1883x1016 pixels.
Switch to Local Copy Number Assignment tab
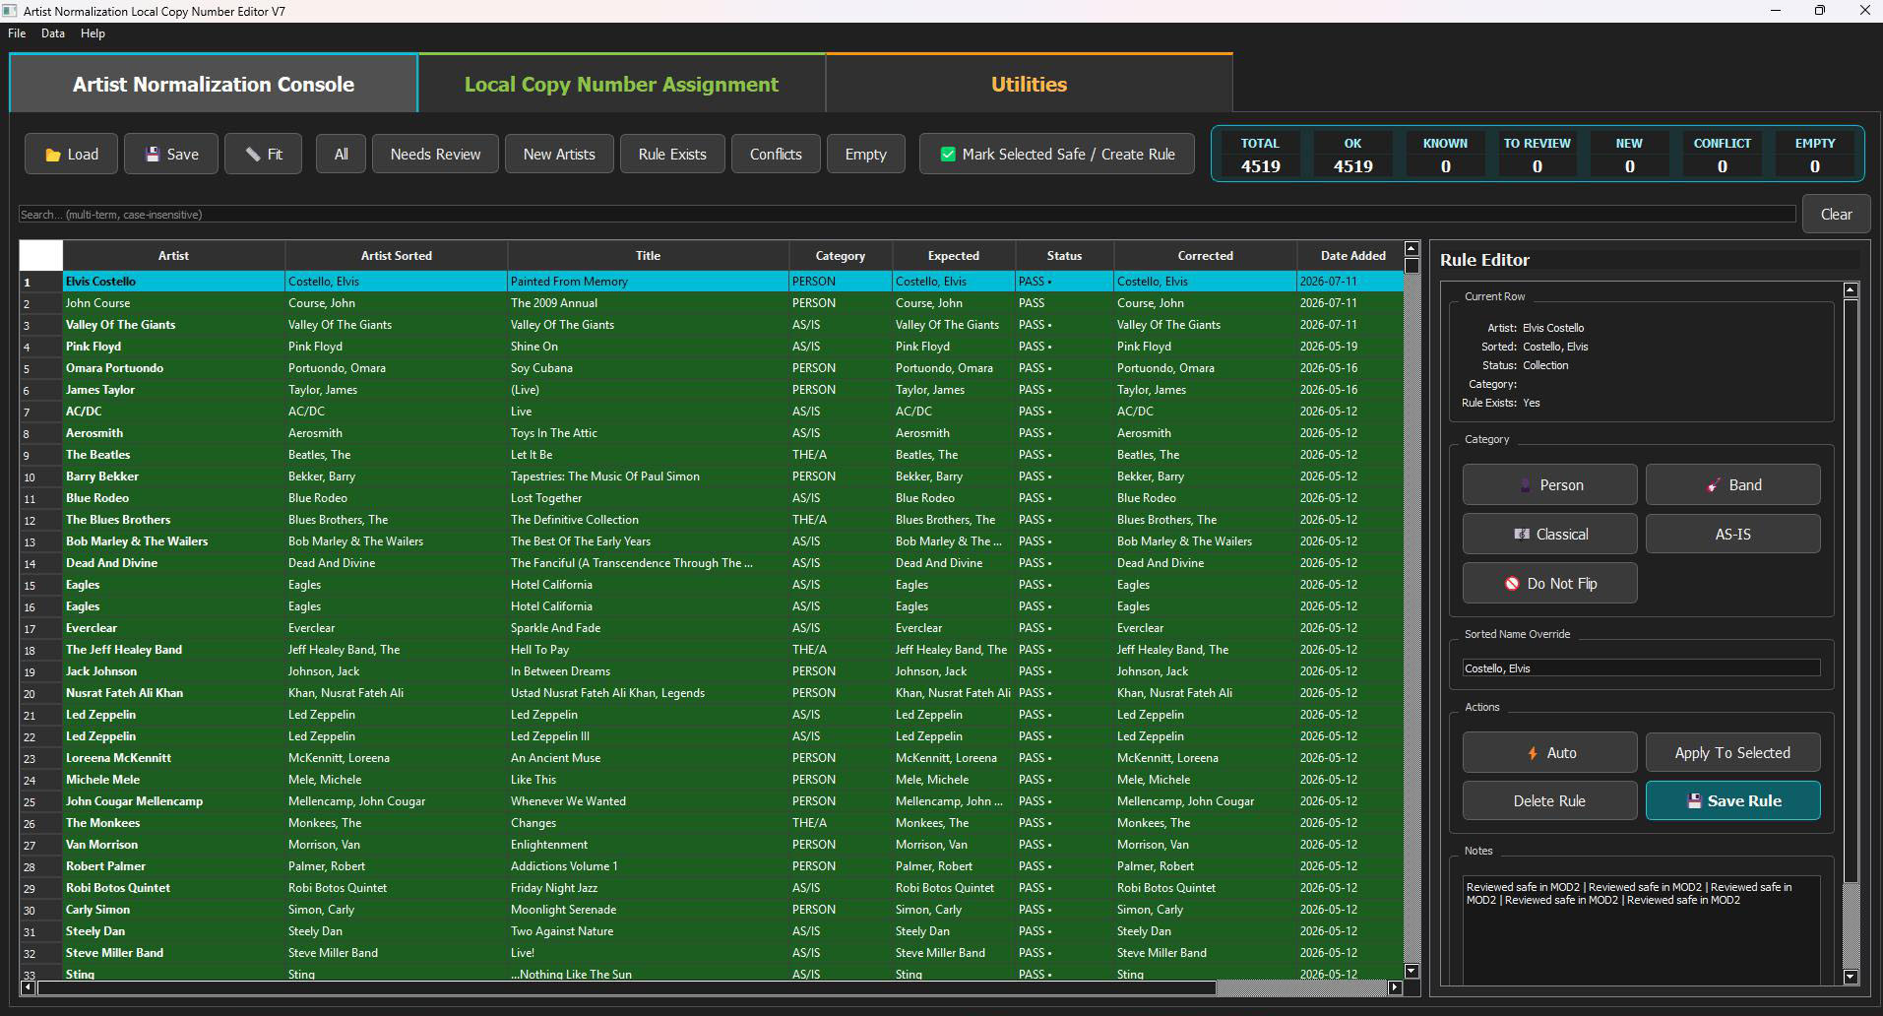[x=621, y=84]
